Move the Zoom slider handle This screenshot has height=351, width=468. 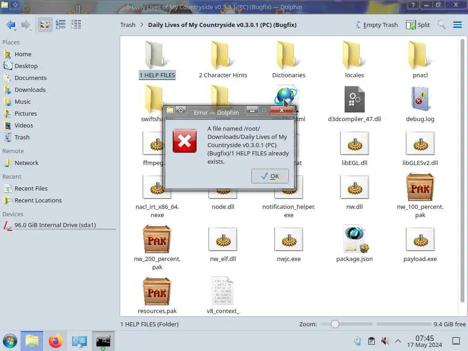(x=335, y=324)
